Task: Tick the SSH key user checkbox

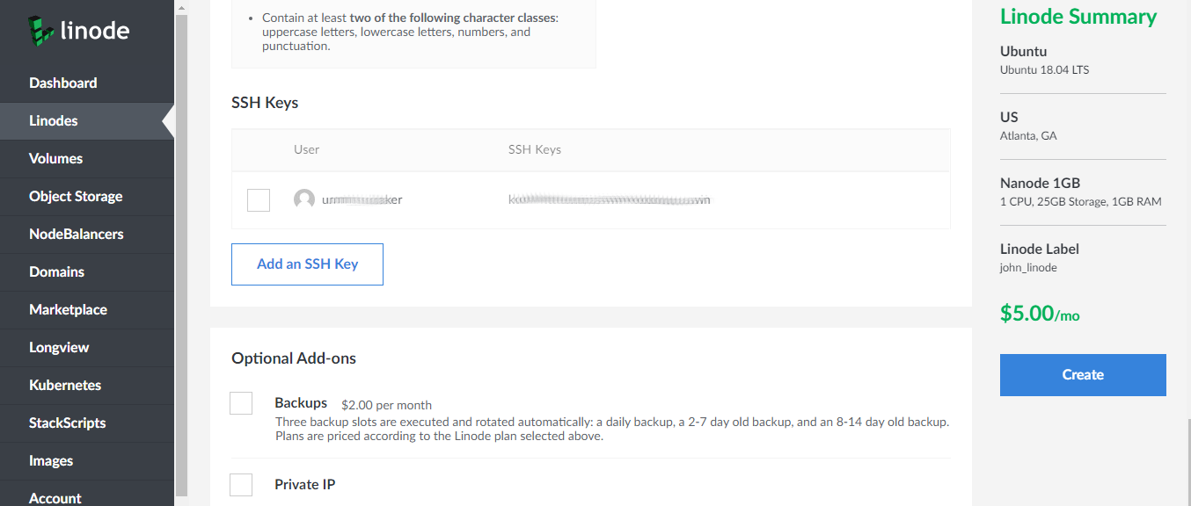Action: point(259,200)
